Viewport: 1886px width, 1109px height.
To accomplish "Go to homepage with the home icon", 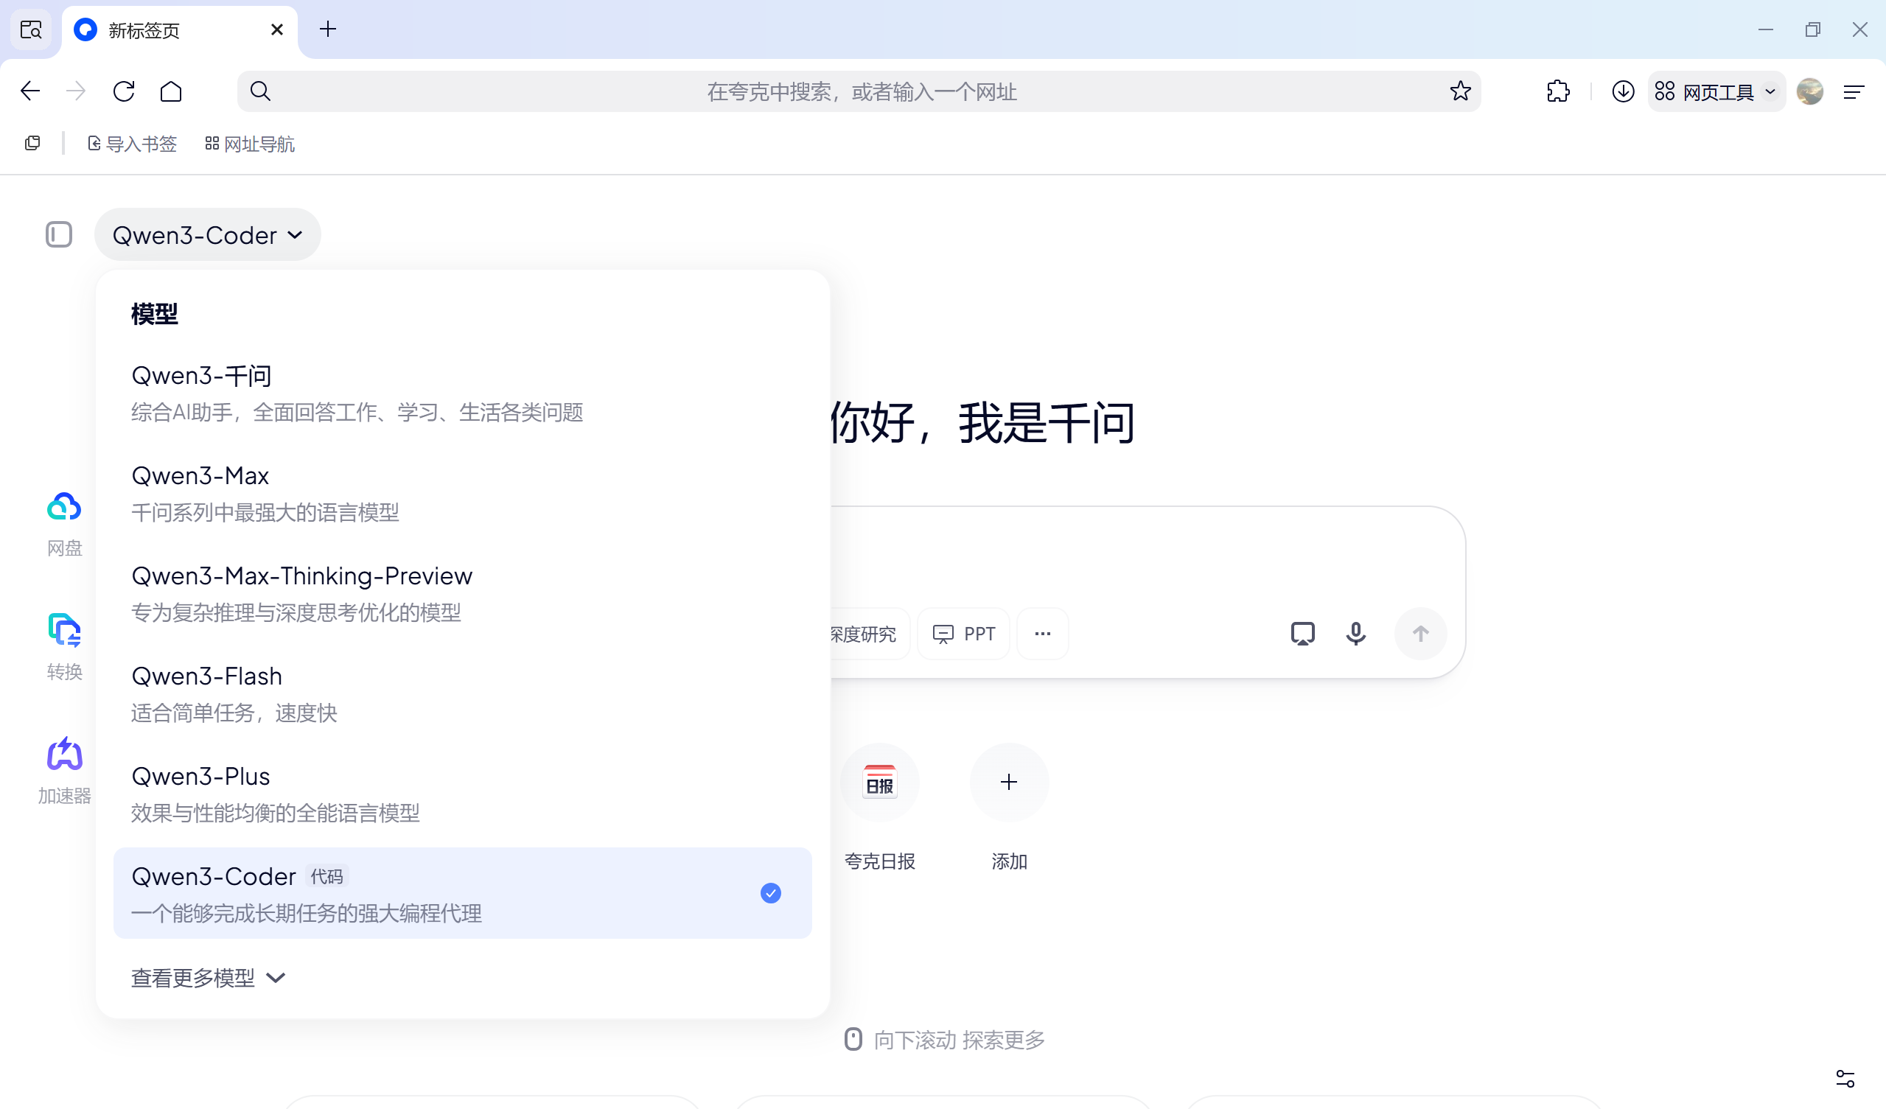I will 172,91.
